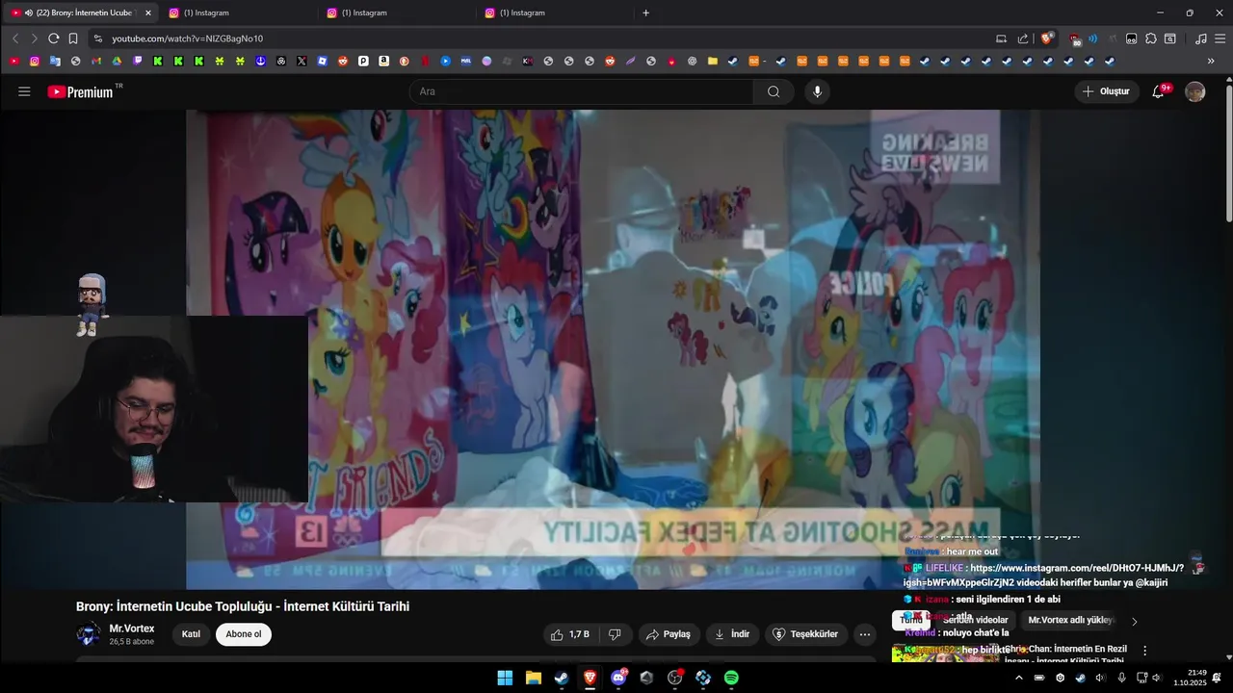
Task: Open File Explorer from taskbar
Action: [x=533, y=678]
